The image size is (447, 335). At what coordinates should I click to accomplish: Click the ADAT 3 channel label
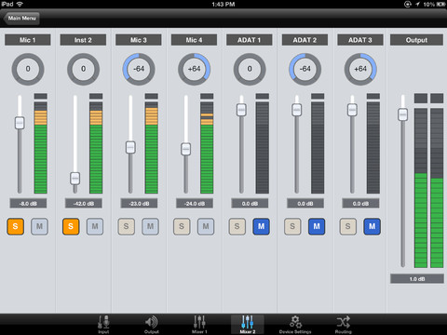tap(360, 40)
